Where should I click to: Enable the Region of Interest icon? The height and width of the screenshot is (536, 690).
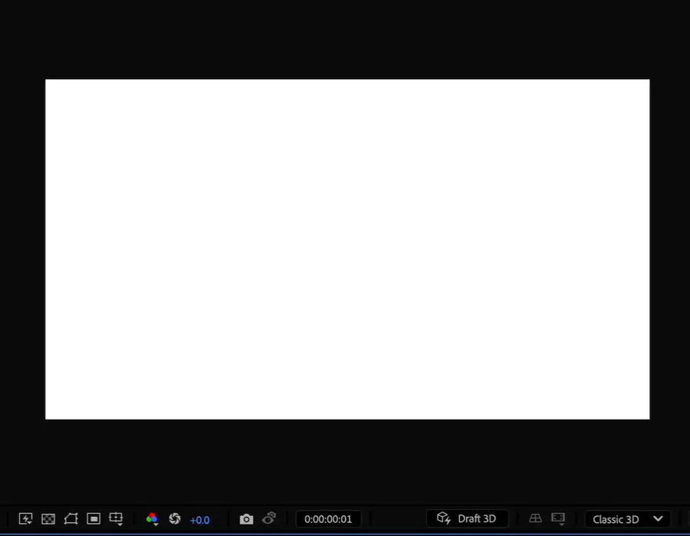[x=94, y=519]
